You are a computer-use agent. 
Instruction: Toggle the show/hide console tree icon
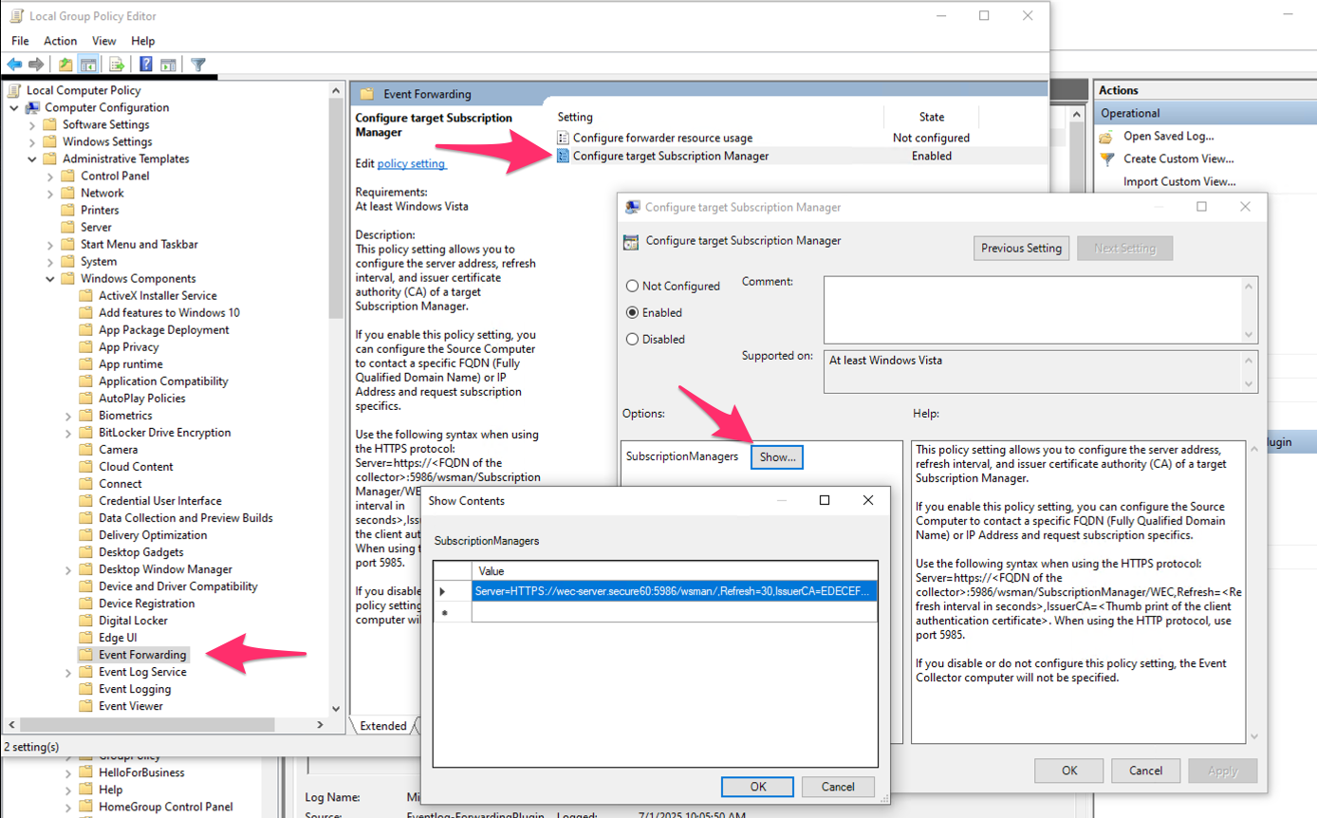[88, 64]
